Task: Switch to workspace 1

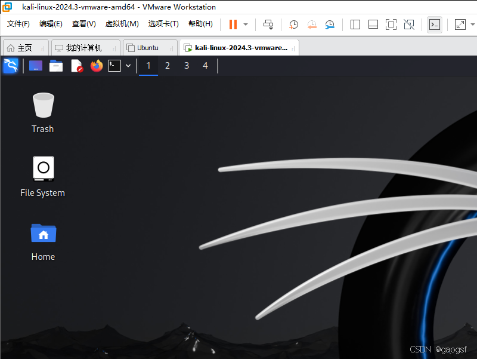Action: (x=148, y=66)
